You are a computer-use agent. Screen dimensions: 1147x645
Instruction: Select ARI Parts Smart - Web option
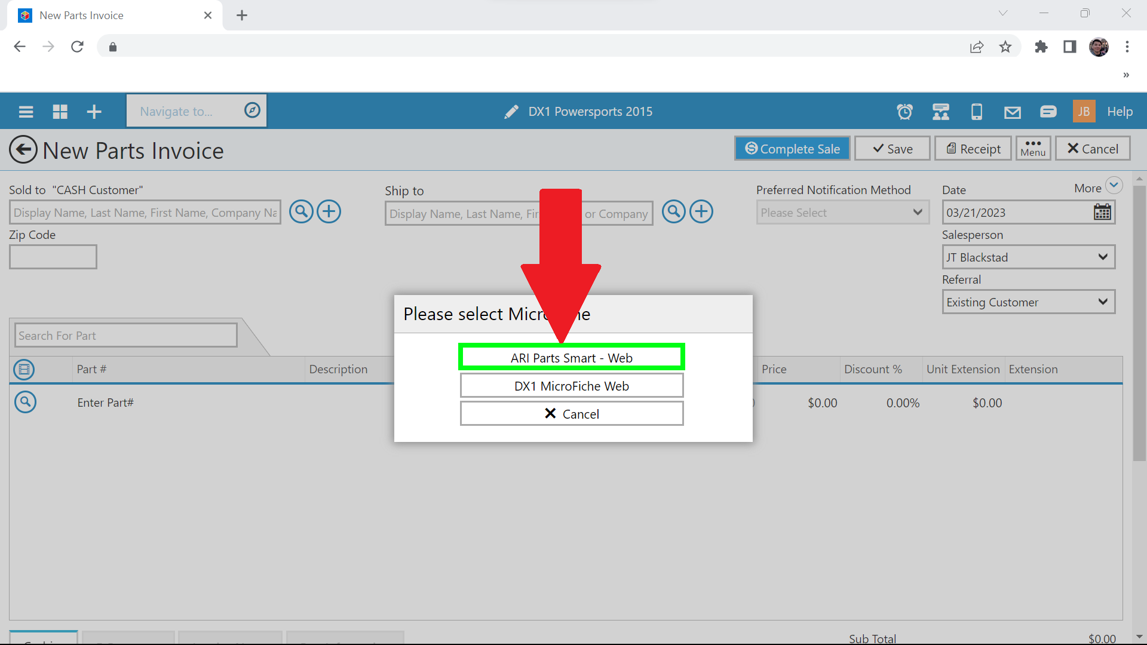click(571, 357)
